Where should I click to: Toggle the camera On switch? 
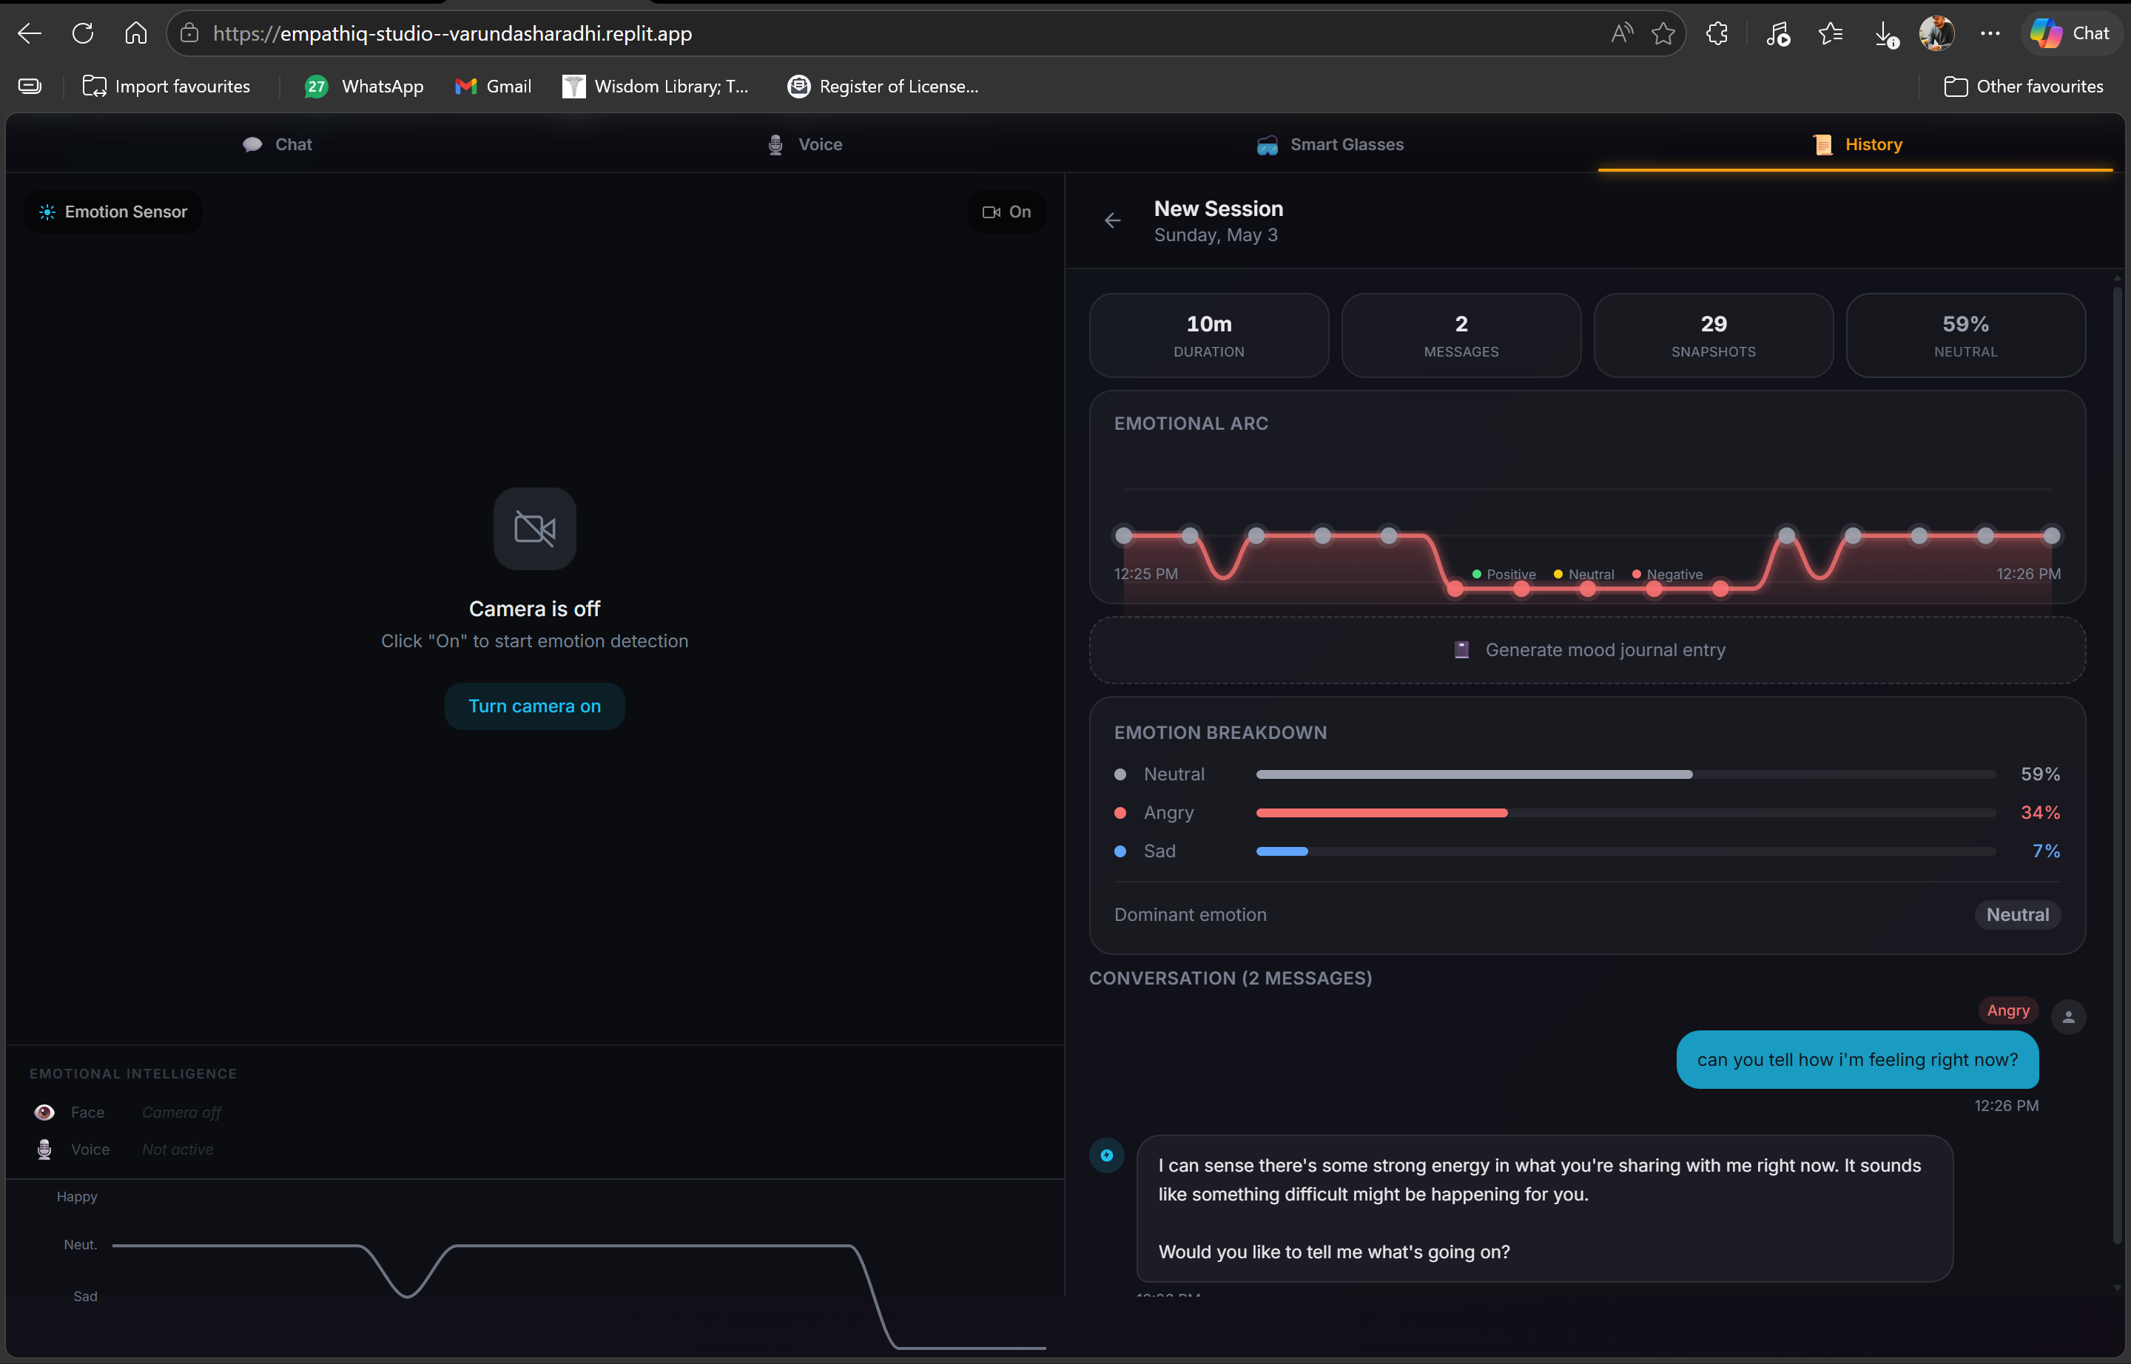tap(1006, 212)
